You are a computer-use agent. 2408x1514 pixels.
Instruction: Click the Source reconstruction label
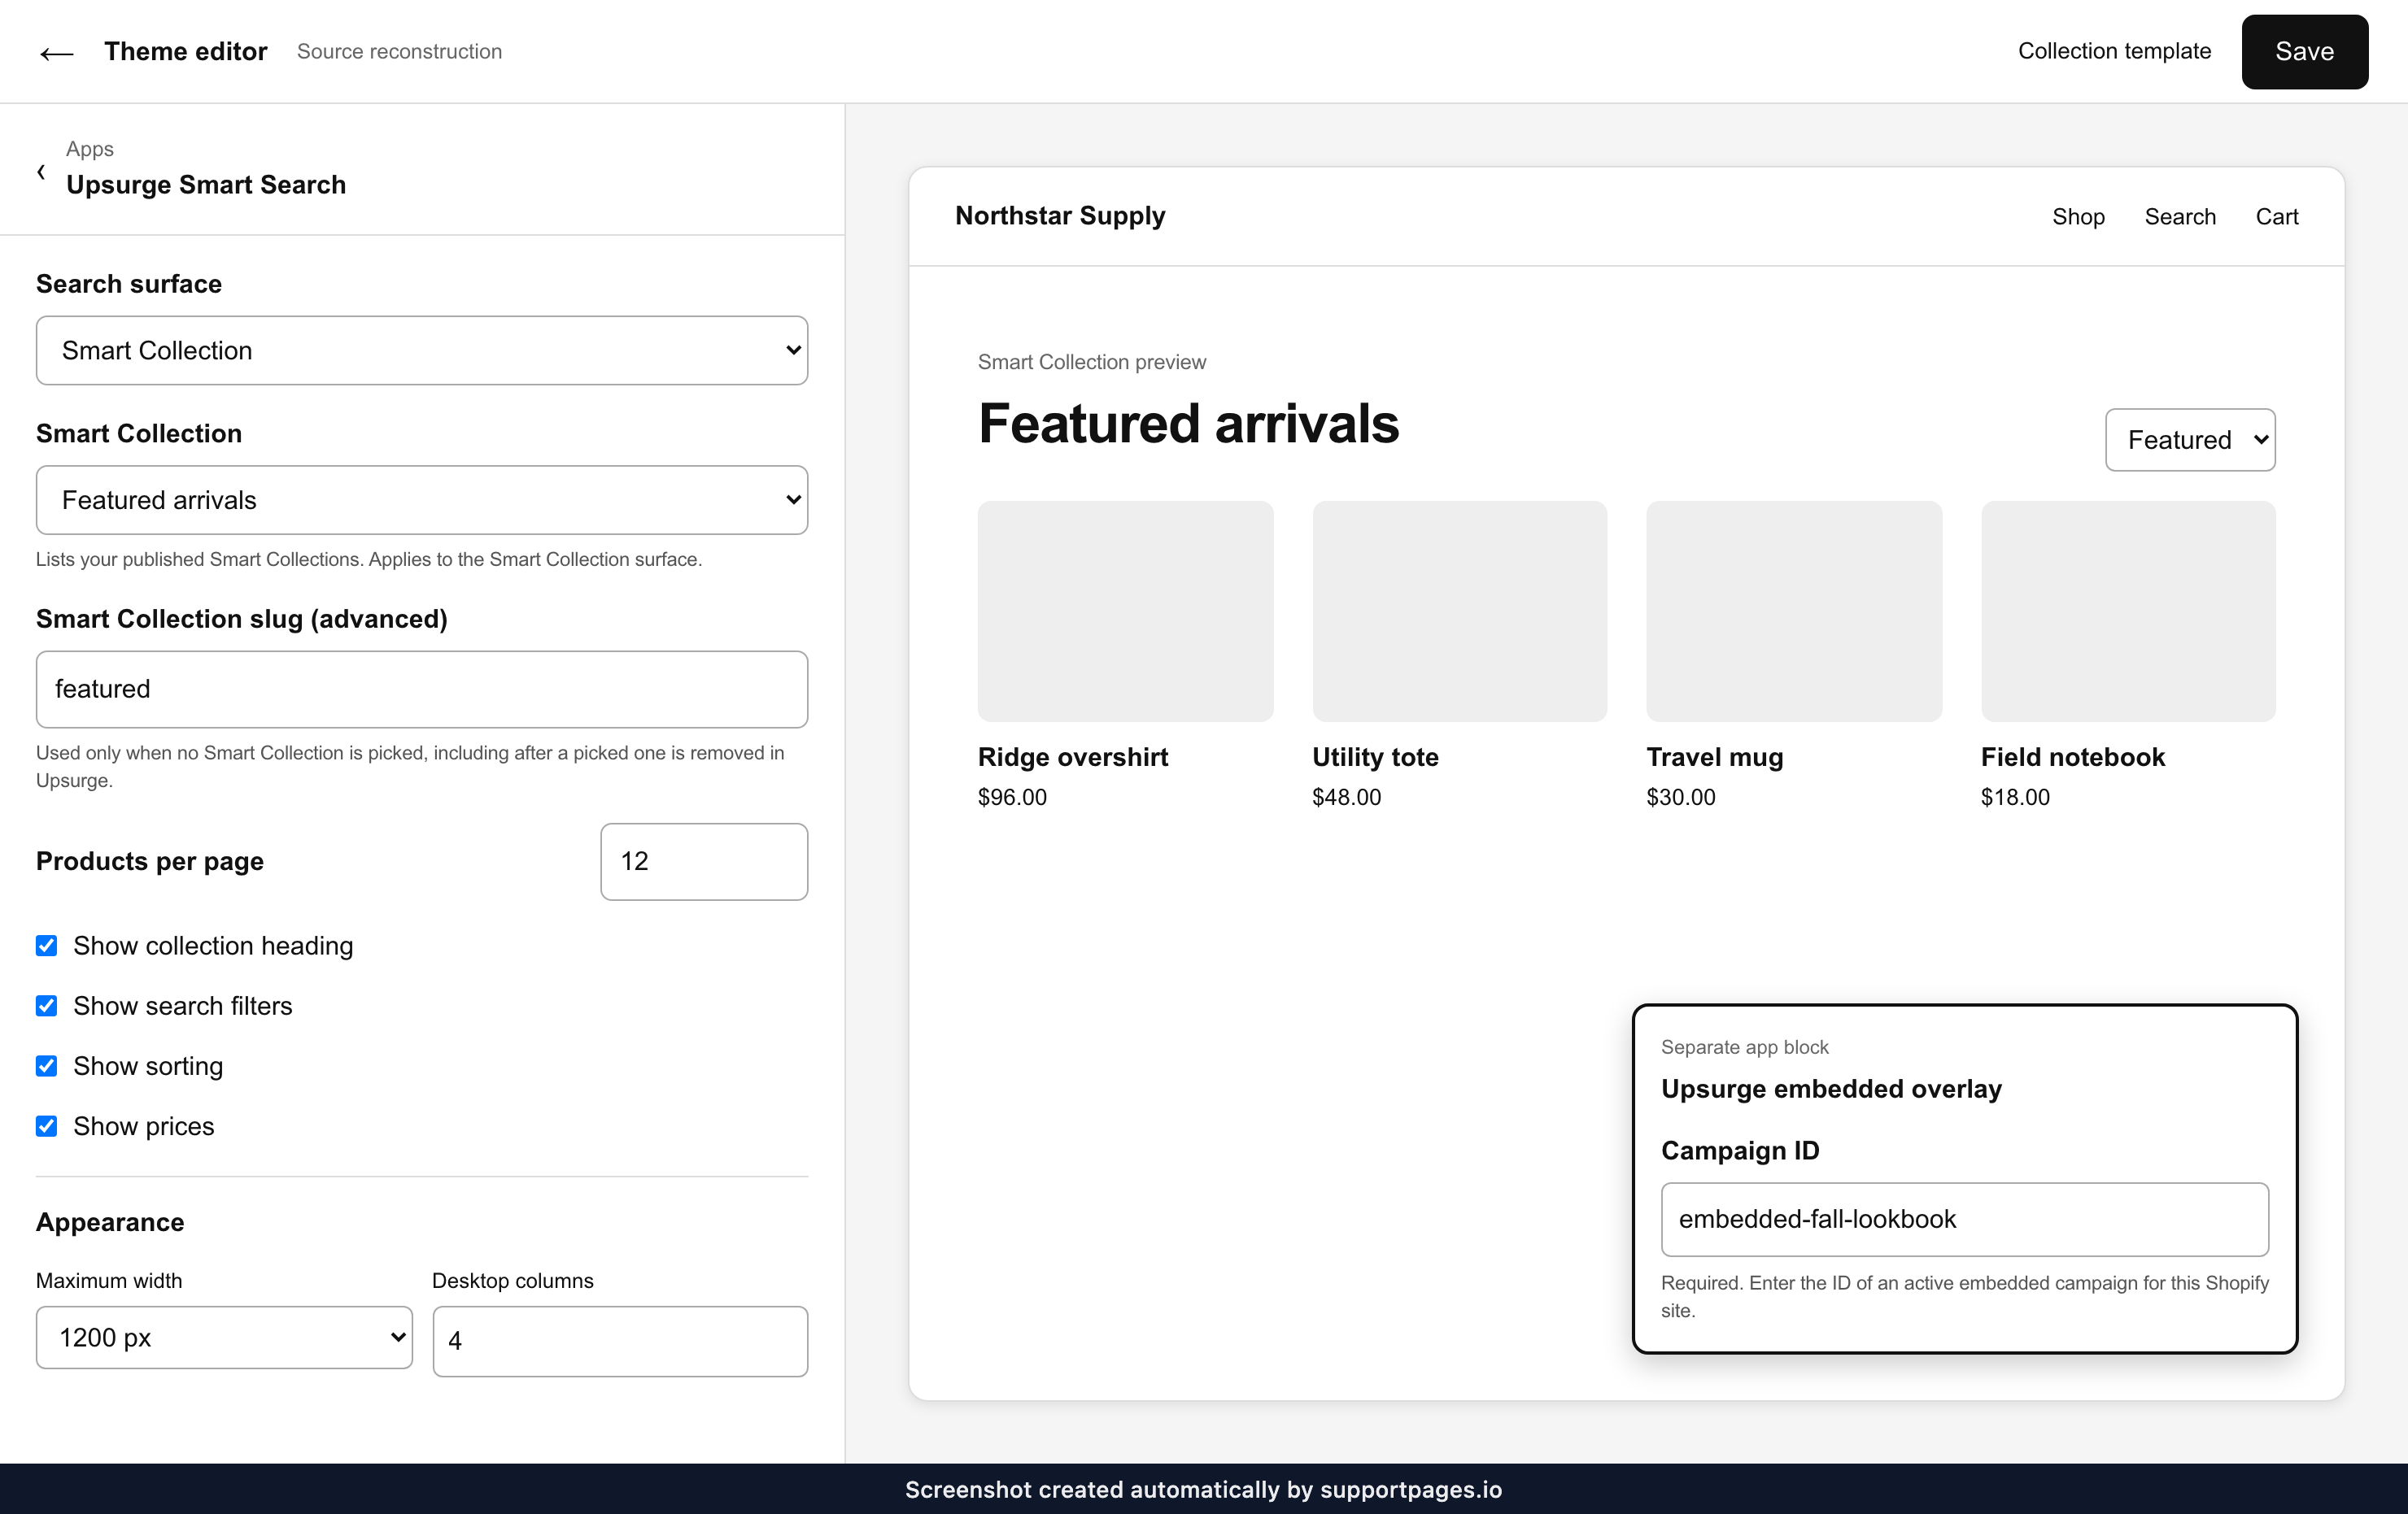click(399, 51)
